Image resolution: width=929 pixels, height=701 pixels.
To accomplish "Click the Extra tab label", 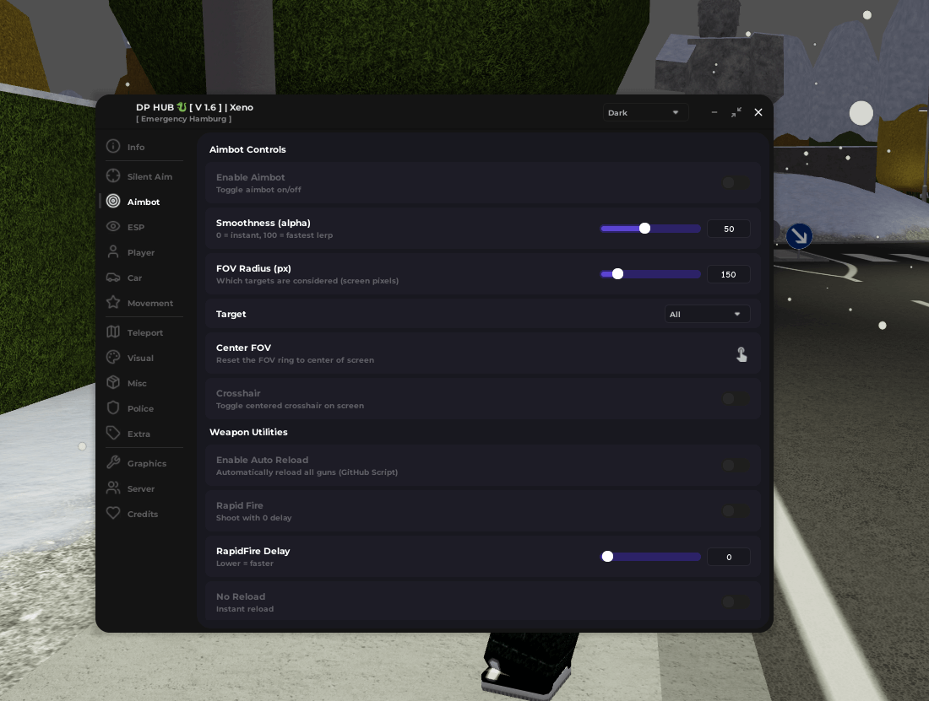I will click(x=139, y=434).
